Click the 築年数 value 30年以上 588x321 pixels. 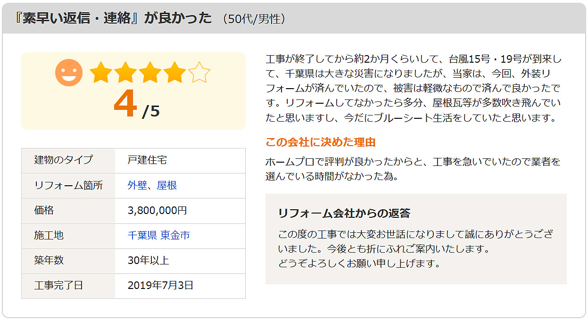(148, 260)
